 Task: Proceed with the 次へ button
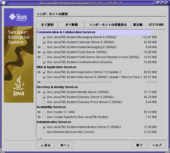pyautogui.click(x=65, y=146)
